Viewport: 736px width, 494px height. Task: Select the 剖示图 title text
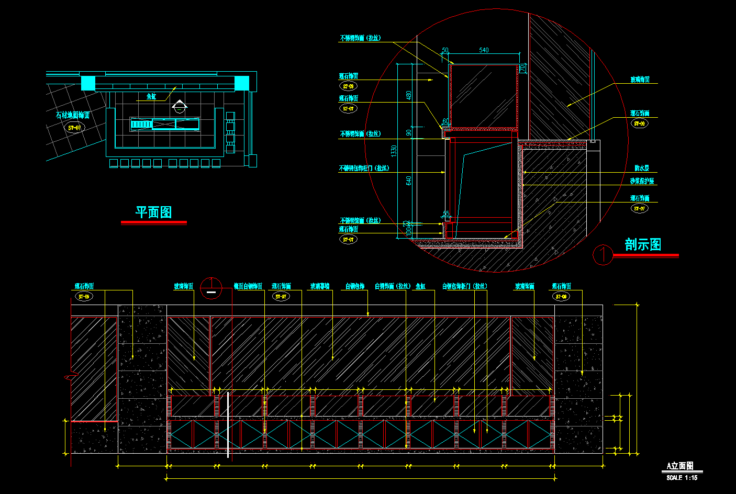642,244
